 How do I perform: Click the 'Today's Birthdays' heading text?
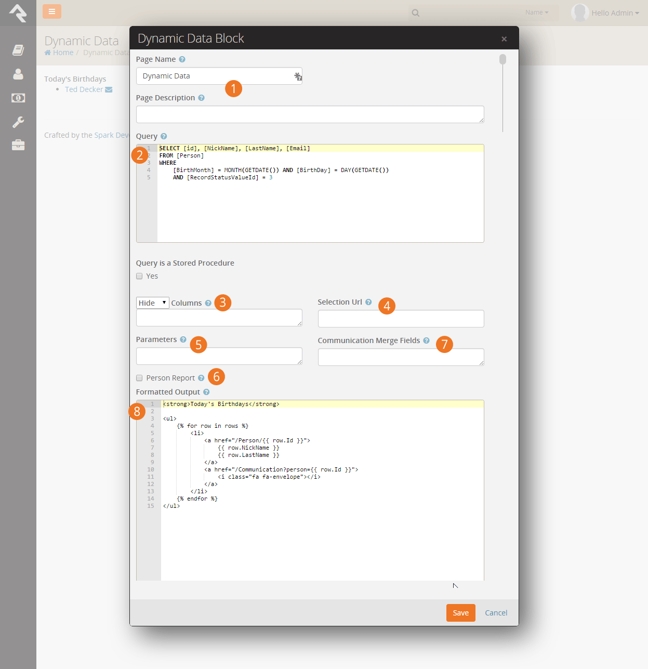click(75, 79)
